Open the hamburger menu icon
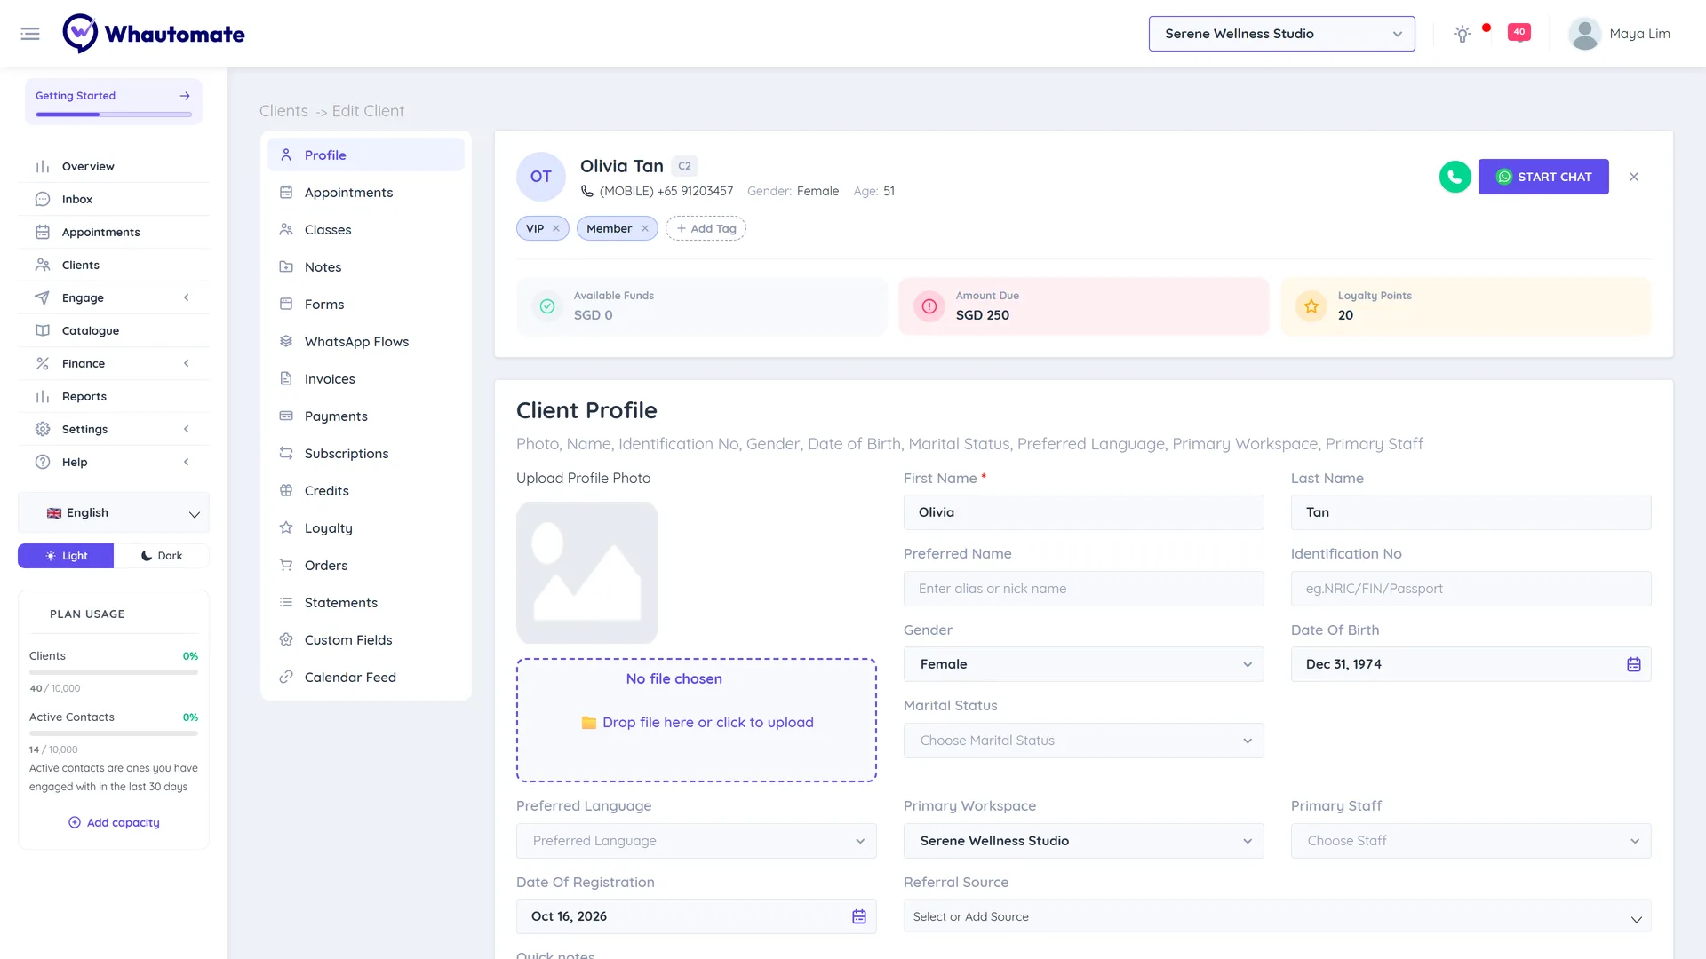This screenshot has height=959, width=1706. tap(30, 34)
